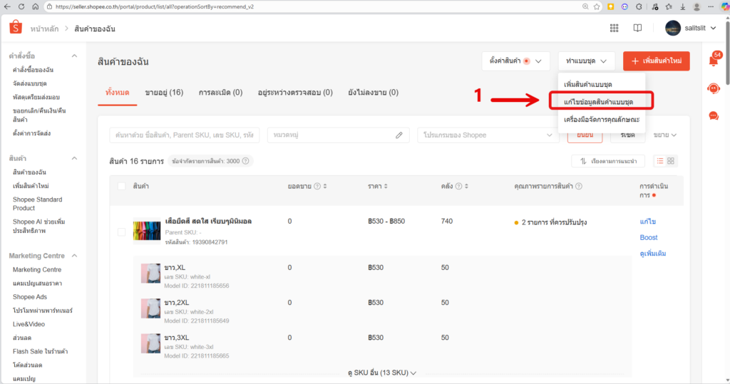730x384 pixels.
Task: Click the เพิ่มสินค้าใหม่ button
Action: click(656, 61)
